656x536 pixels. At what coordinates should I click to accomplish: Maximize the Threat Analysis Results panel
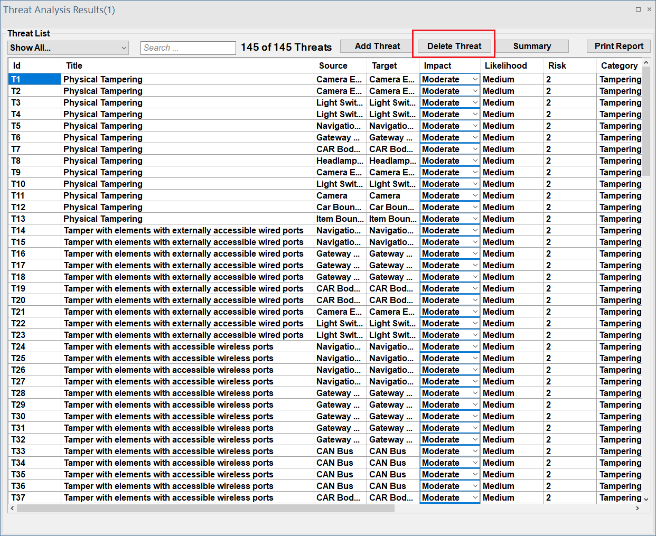click(x=638, y=10)
